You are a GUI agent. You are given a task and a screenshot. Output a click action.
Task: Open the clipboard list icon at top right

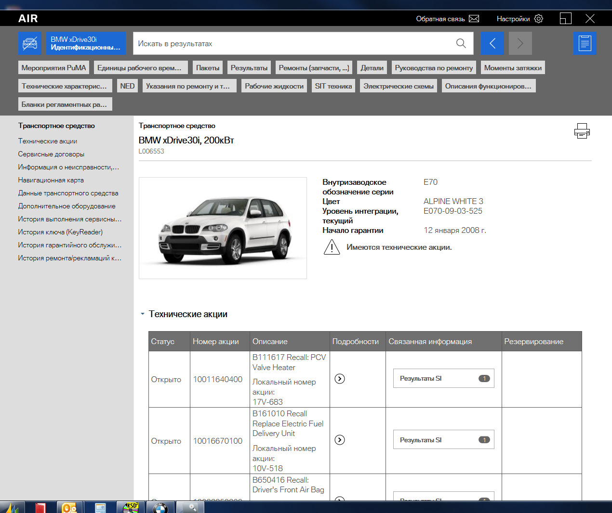(585, 43)
